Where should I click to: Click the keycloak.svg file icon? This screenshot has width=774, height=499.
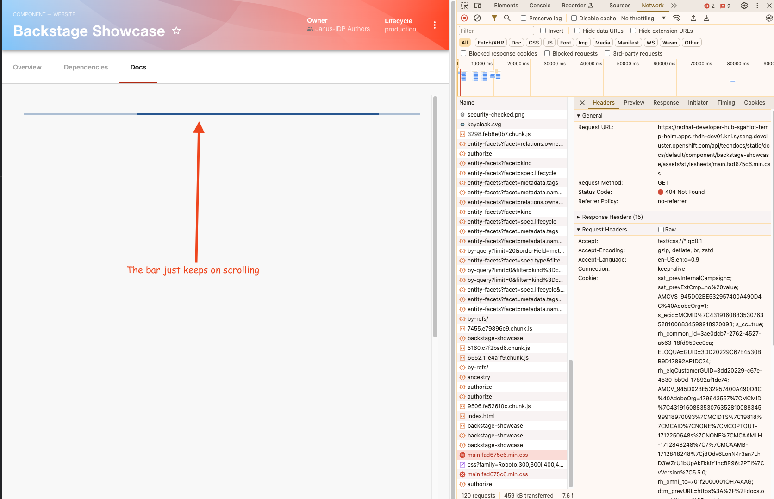(462, 125)
